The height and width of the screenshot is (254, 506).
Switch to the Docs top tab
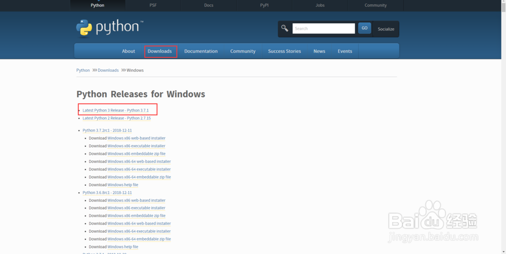[208, 6]
